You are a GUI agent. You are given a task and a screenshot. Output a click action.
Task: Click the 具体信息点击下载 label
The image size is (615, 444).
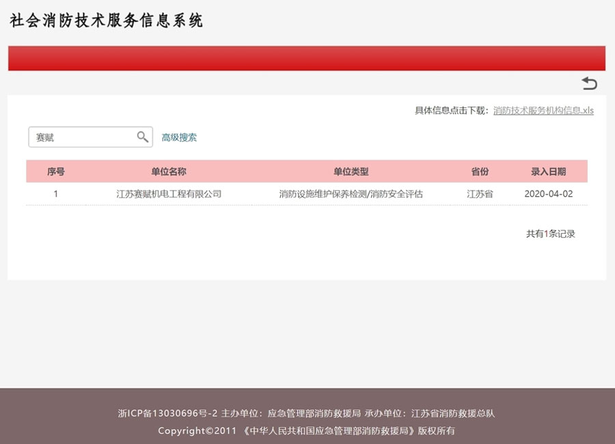[452, 111]
